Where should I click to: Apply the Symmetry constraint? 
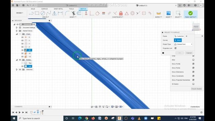[x=144, y=13]
